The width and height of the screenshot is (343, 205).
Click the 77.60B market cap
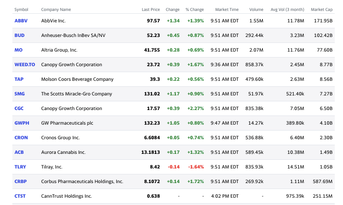(x=325, y=50)
